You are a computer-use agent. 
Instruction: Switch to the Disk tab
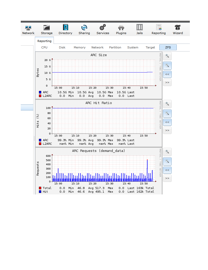62,47
